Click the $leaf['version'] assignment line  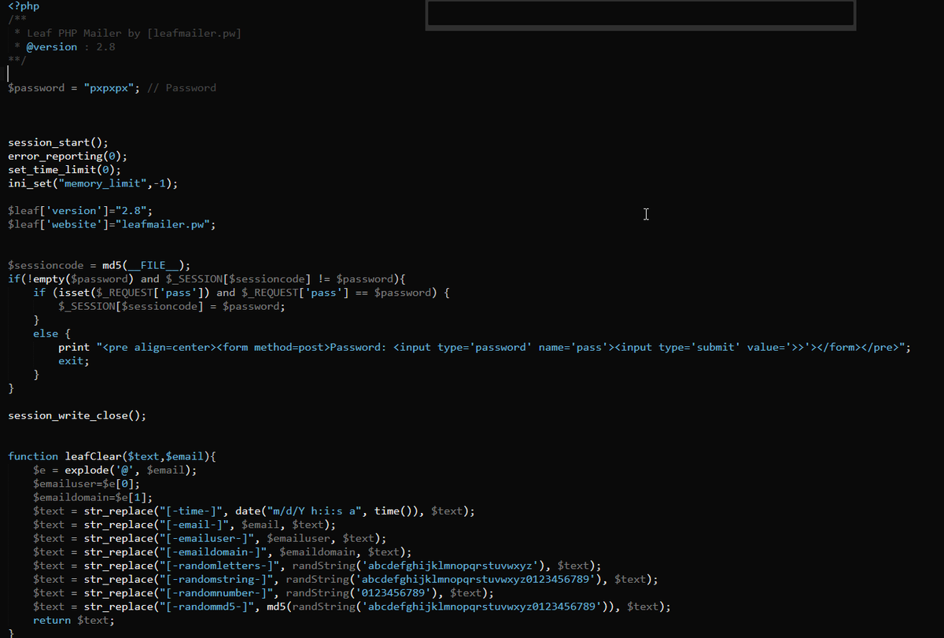[80, 211]
